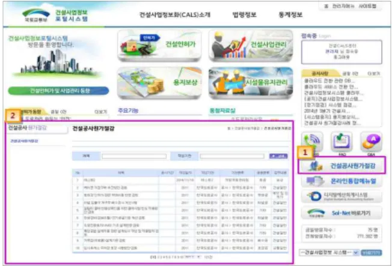392x266 pixels.
Task: Open the 사이트맵 link
Action: (x=367, y=6)
